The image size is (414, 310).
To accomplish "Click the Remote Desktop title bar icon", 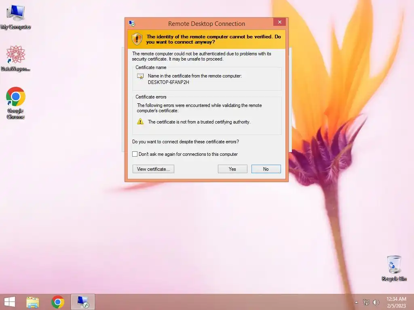I will tap(132, 23).
